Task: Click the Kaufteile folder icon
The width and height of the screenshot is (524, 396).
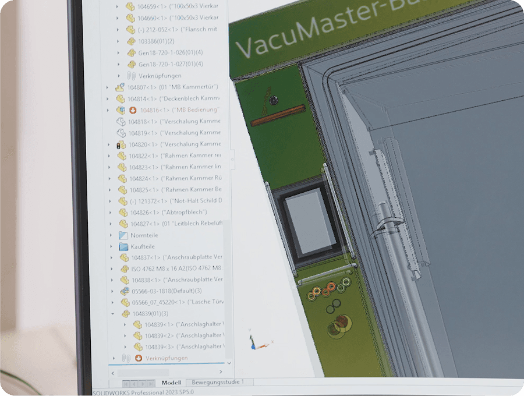Action: (123, 246)
